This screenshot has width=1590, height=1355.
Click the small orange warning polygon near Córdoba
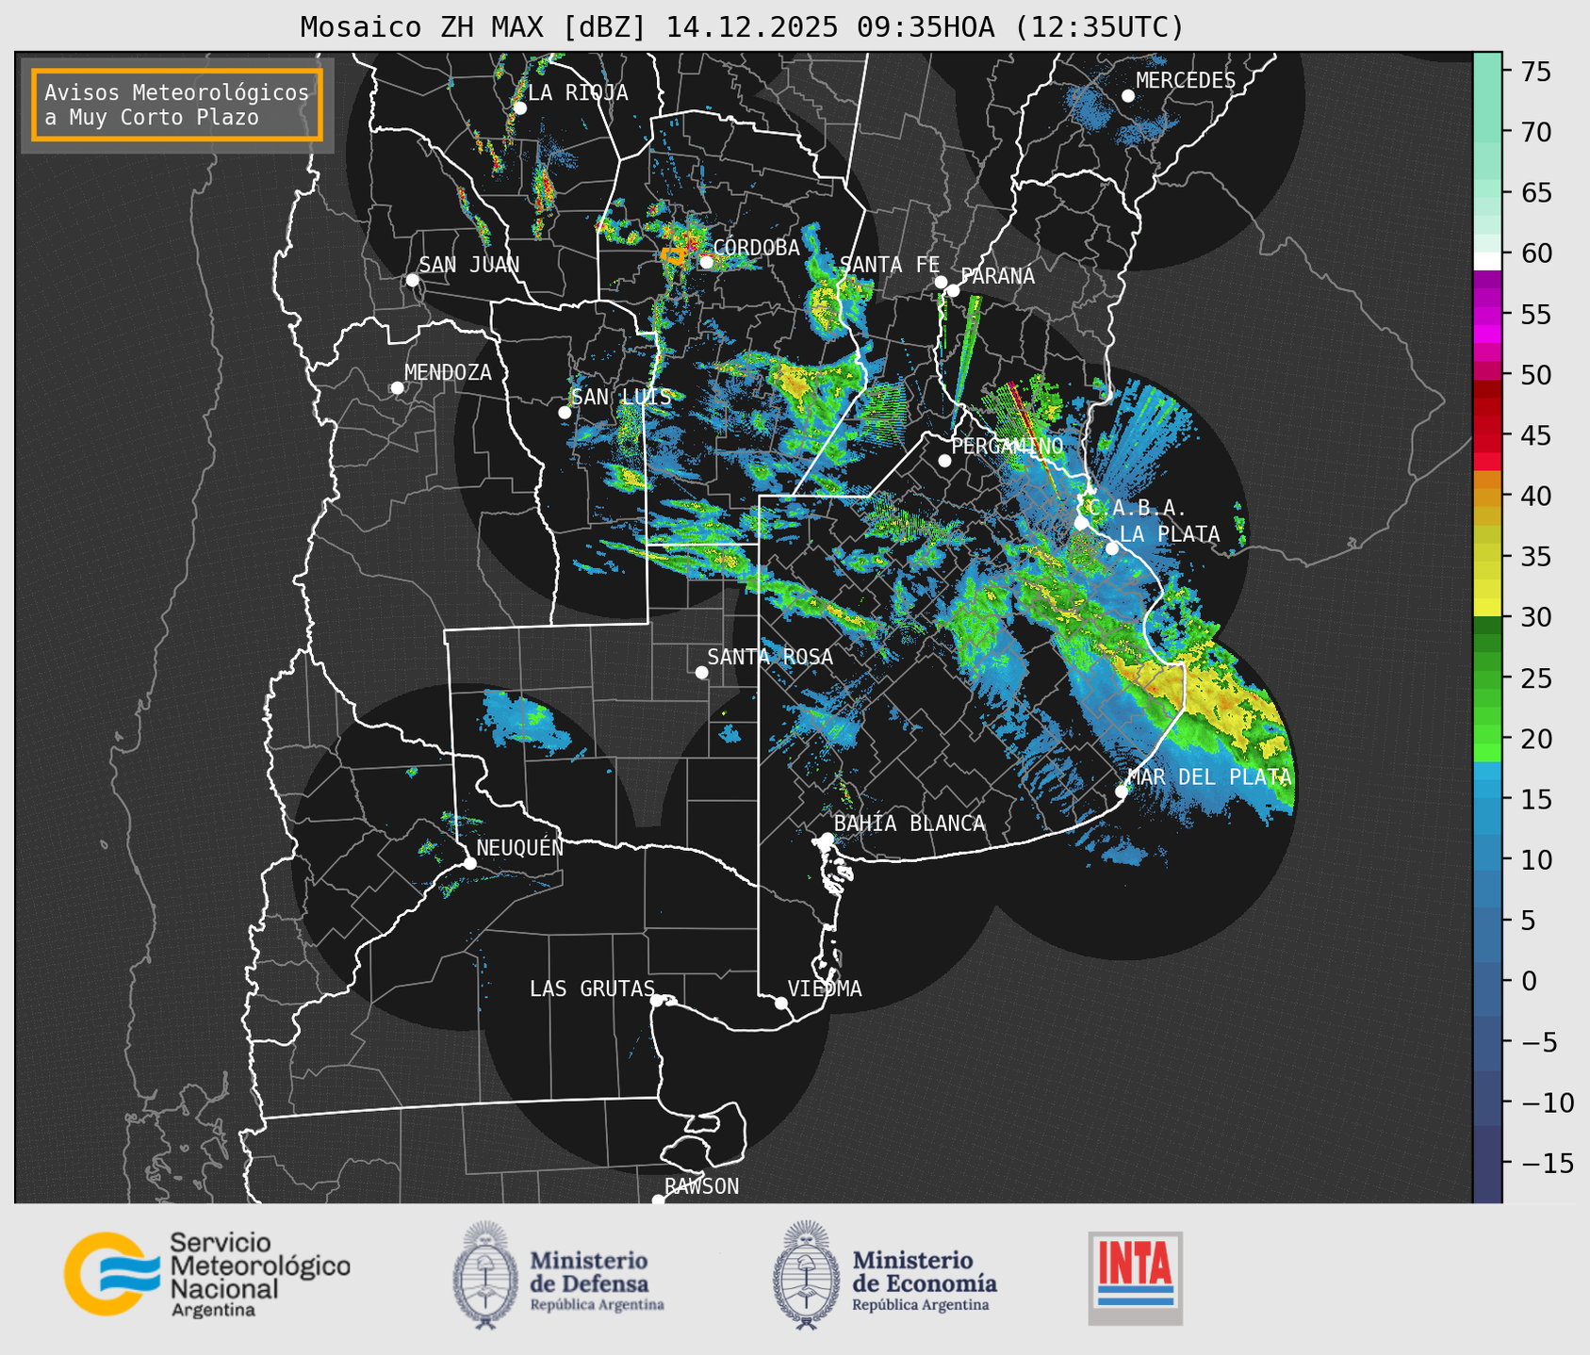point(674,254)
